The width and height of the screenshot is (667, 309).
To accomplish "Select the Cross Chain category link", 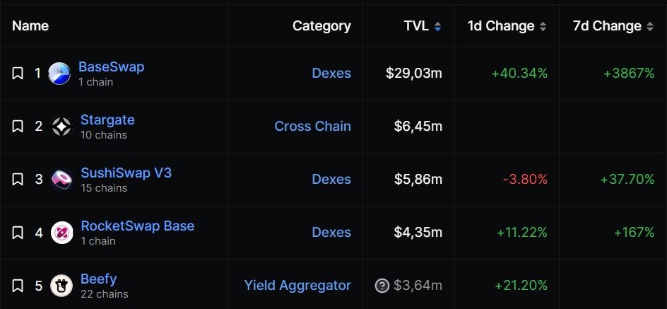I will tap(312, 127).
